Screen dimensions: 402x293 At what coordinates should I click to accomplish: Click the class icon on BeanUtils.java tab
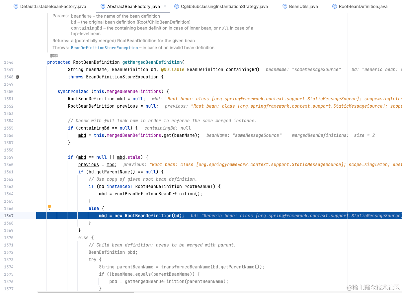(x=285, y=6)
